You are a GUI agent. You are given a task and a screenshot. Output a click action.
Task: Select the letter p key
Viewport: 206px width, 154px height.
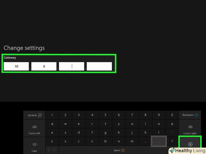[172, 124]
